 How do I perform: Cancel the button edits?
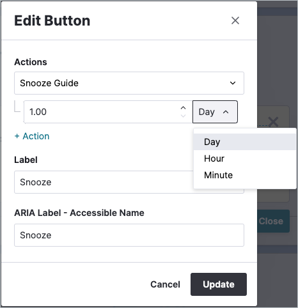pyautogui.click(x=165, y=284)
